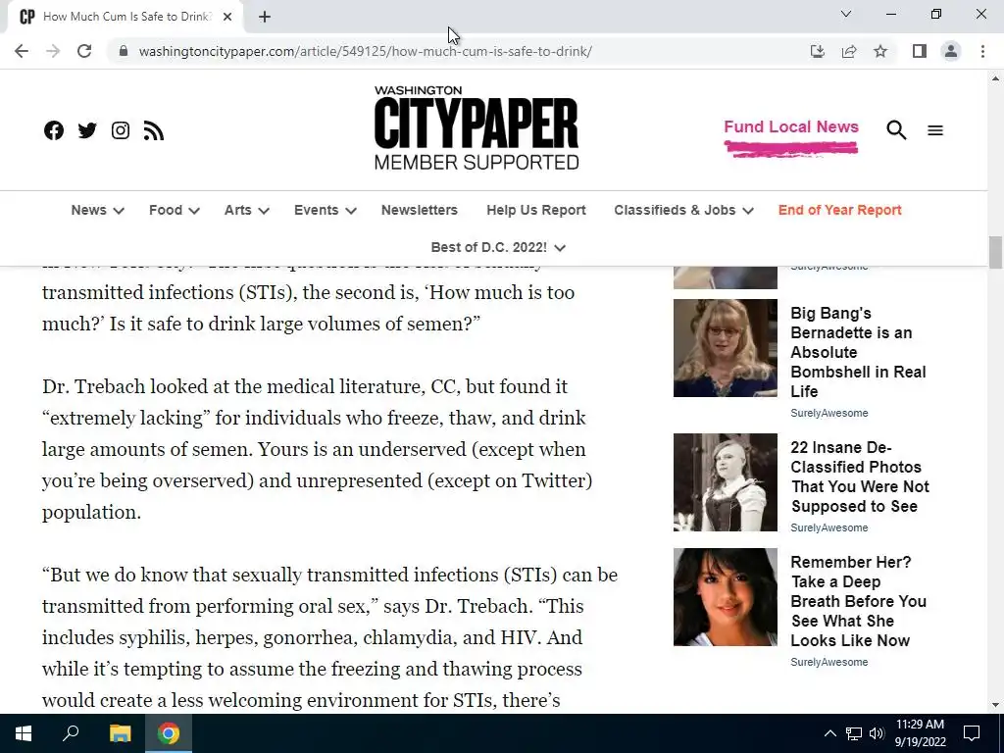Close the How Much Cum tab
The width and height of the screenshot is (1004, 753).
[x=227, y=18]
